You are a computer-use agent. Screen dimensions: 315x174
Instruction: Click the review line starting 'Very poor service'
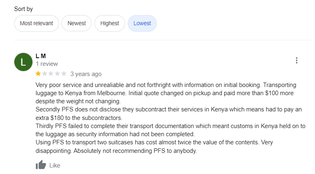166,85
